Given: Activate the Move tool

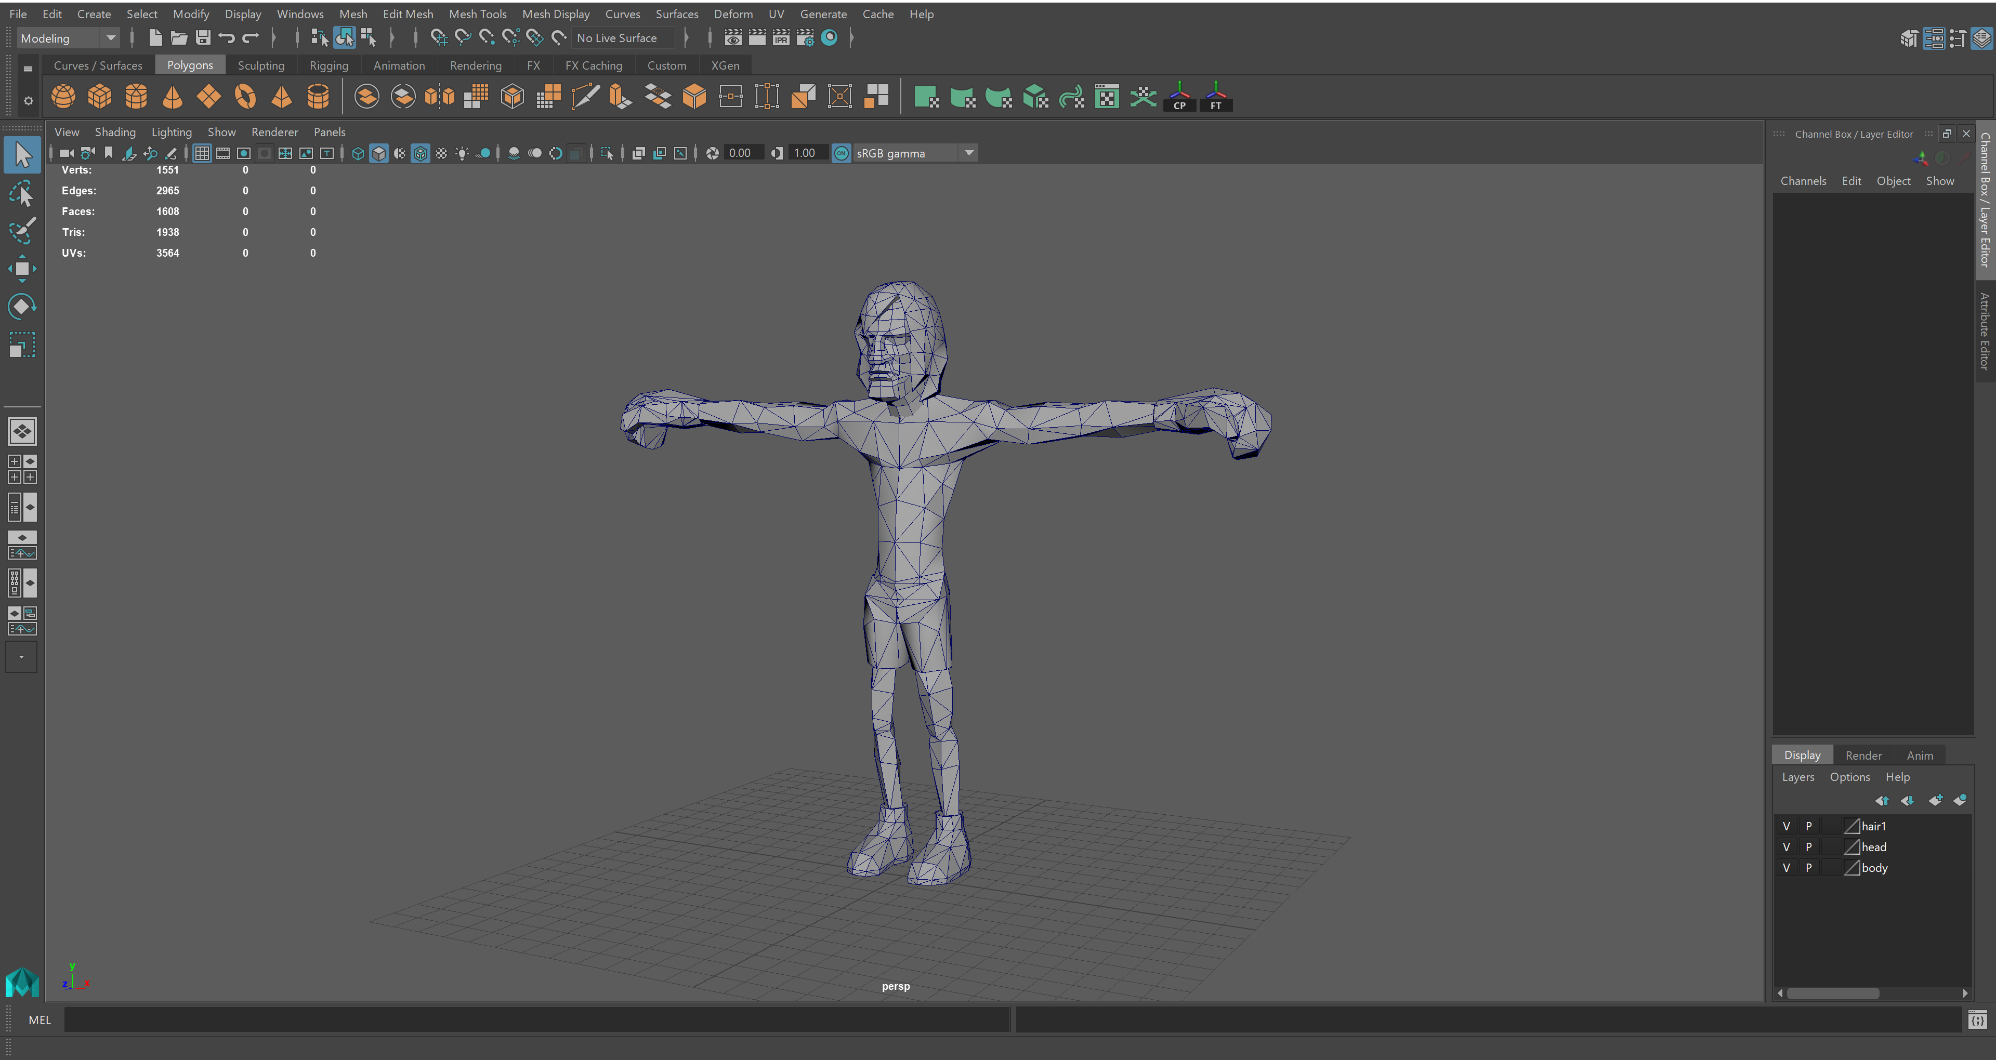Looking at the screenshot, I should 22,269.
